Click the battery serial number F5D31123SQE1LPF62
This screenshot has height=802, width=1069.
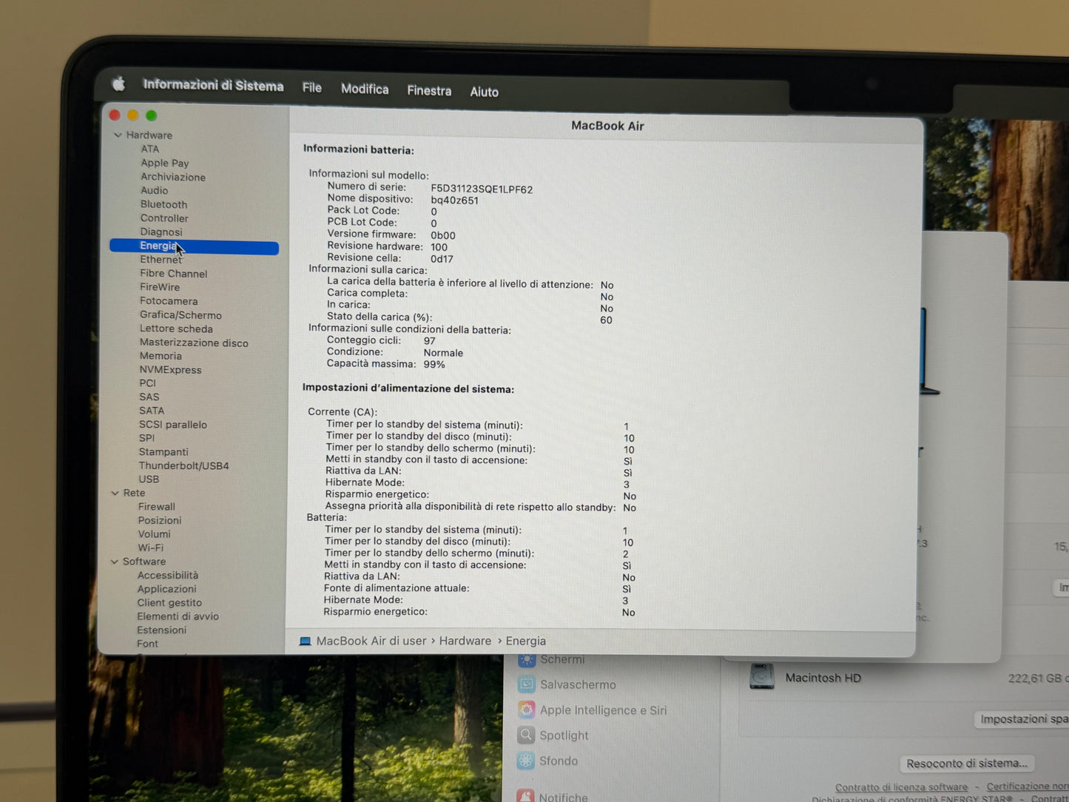(x=482, y=189)
